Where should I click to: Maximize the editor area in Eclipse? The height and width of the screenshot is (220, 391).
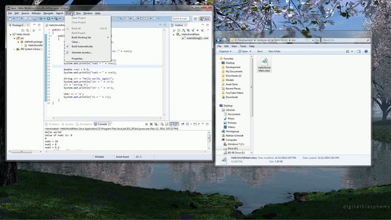(165, 25)
